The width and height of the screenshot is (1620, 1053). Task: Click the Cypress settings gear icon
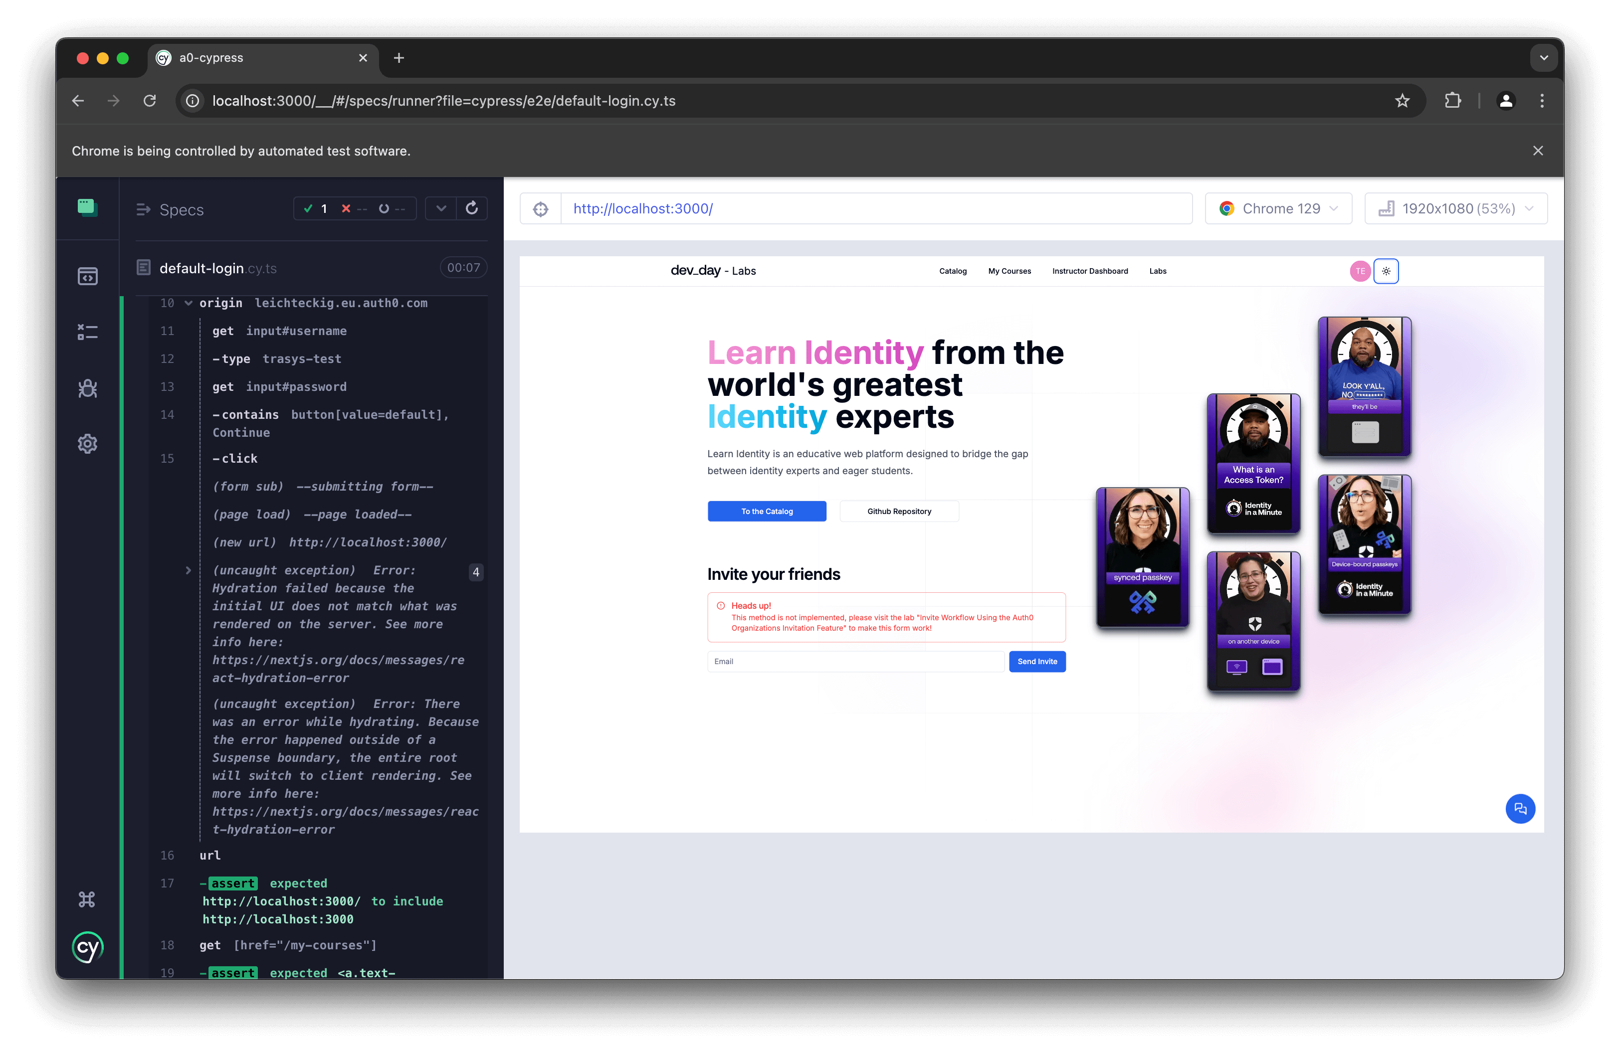89,444
